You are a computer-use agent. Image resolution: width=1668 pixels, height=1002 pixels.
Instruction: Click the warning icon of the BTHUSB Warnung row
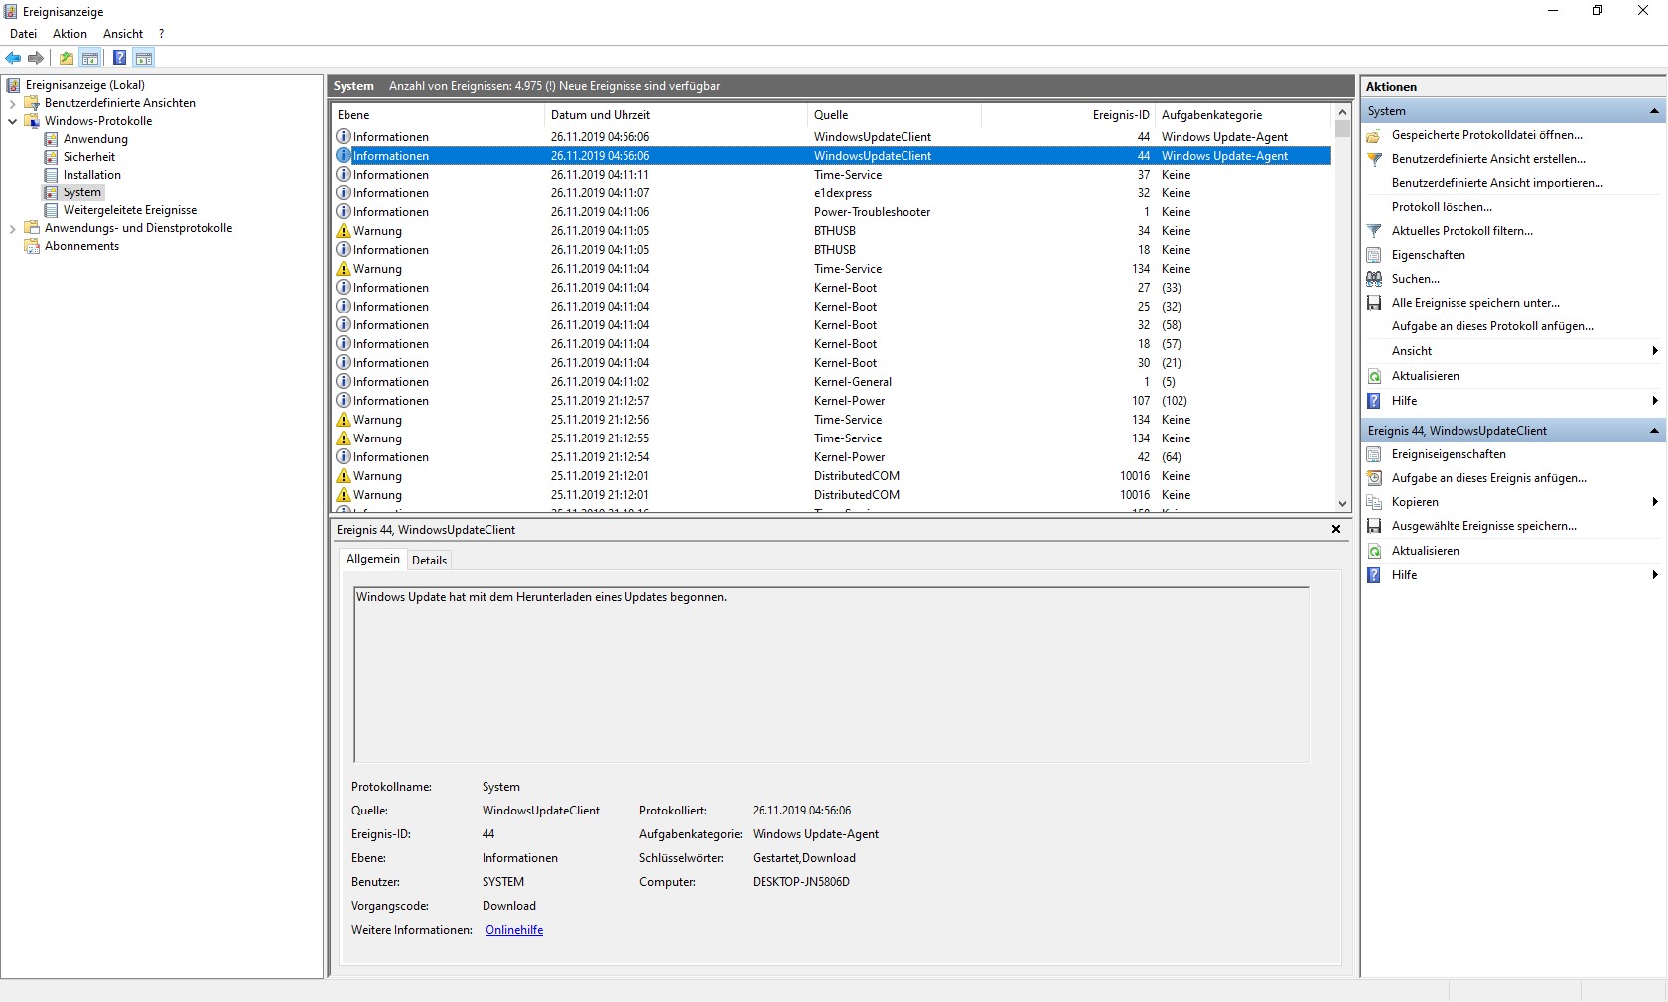coord(344,231)
